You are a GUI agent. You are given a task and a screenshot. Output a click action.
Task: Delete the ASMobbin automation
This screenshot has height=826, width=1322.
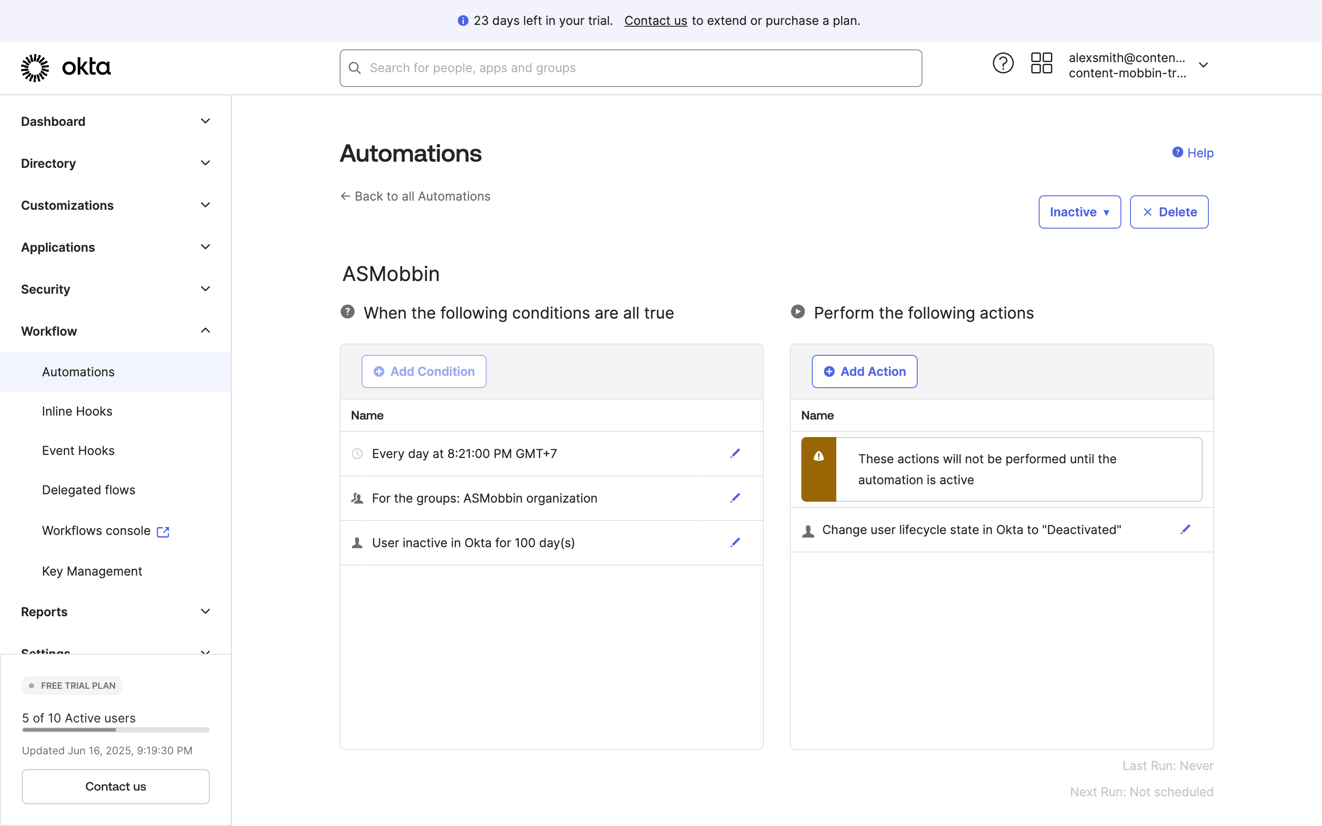(1169, 212)
